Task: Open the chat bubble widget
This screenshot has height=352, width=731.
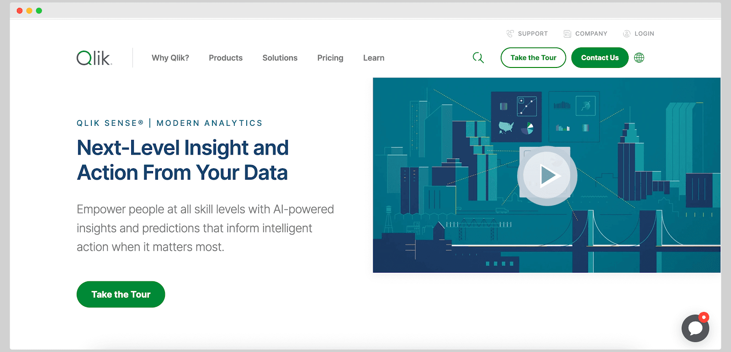Action: tap(695, 328)
